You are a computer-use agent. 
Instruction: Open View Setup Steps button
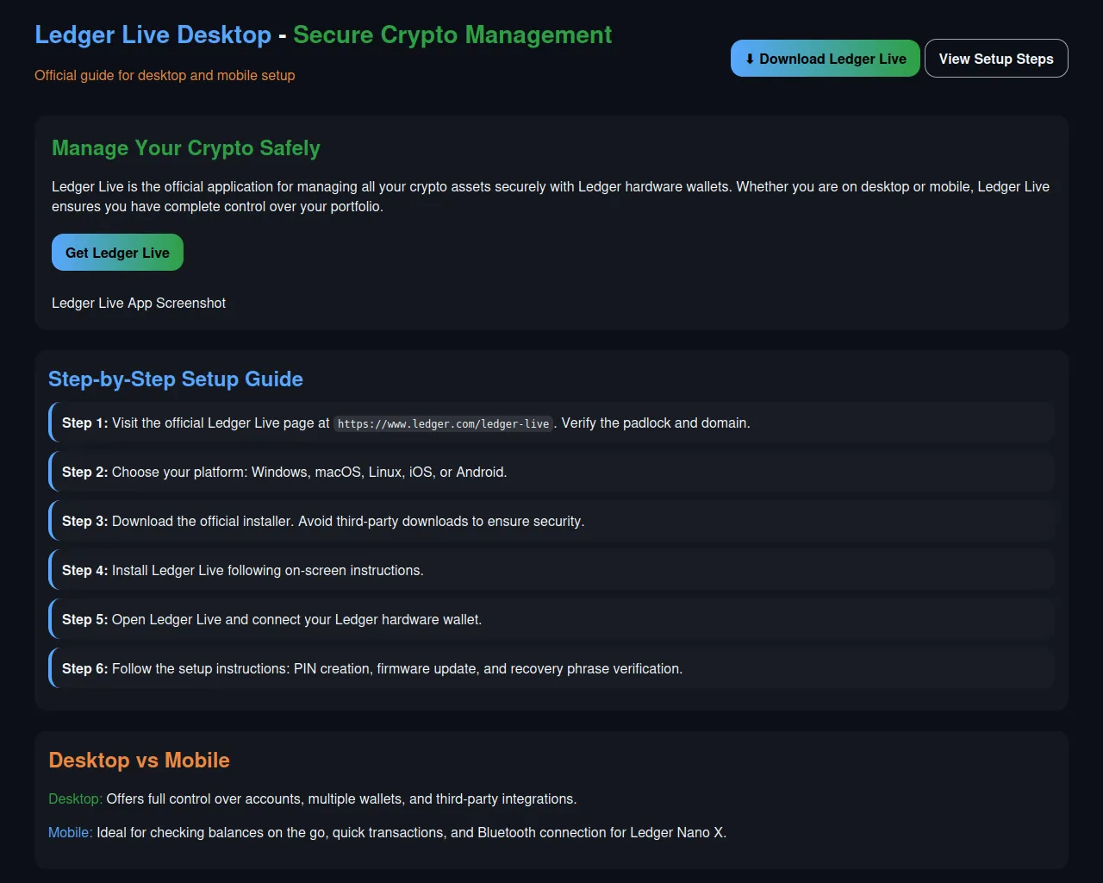point(996,59)
